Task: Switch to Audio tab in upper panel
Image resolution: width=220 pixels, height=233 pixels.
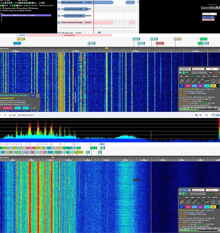Action: 194,86
